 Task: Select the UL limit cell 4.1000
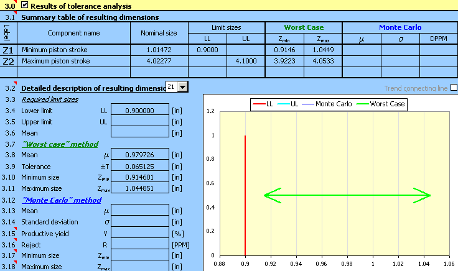tap(246, 62)
